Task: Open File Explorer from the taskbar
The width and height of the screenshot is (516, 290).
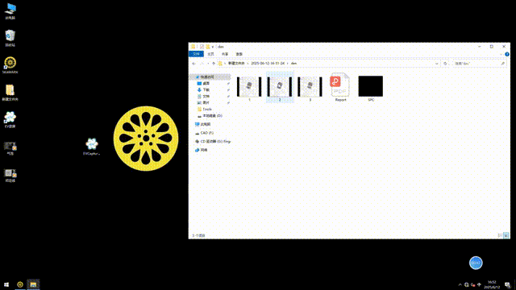Action: [33, 284]
